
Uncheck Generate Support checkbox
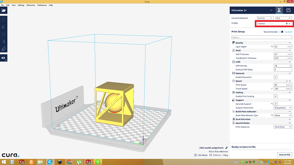pos(275,104)
